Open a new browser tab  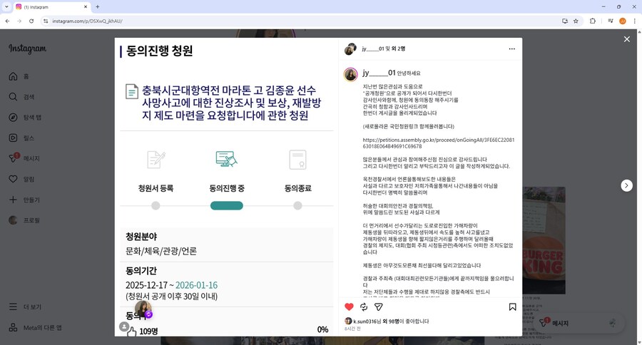(x=98, y=7)
